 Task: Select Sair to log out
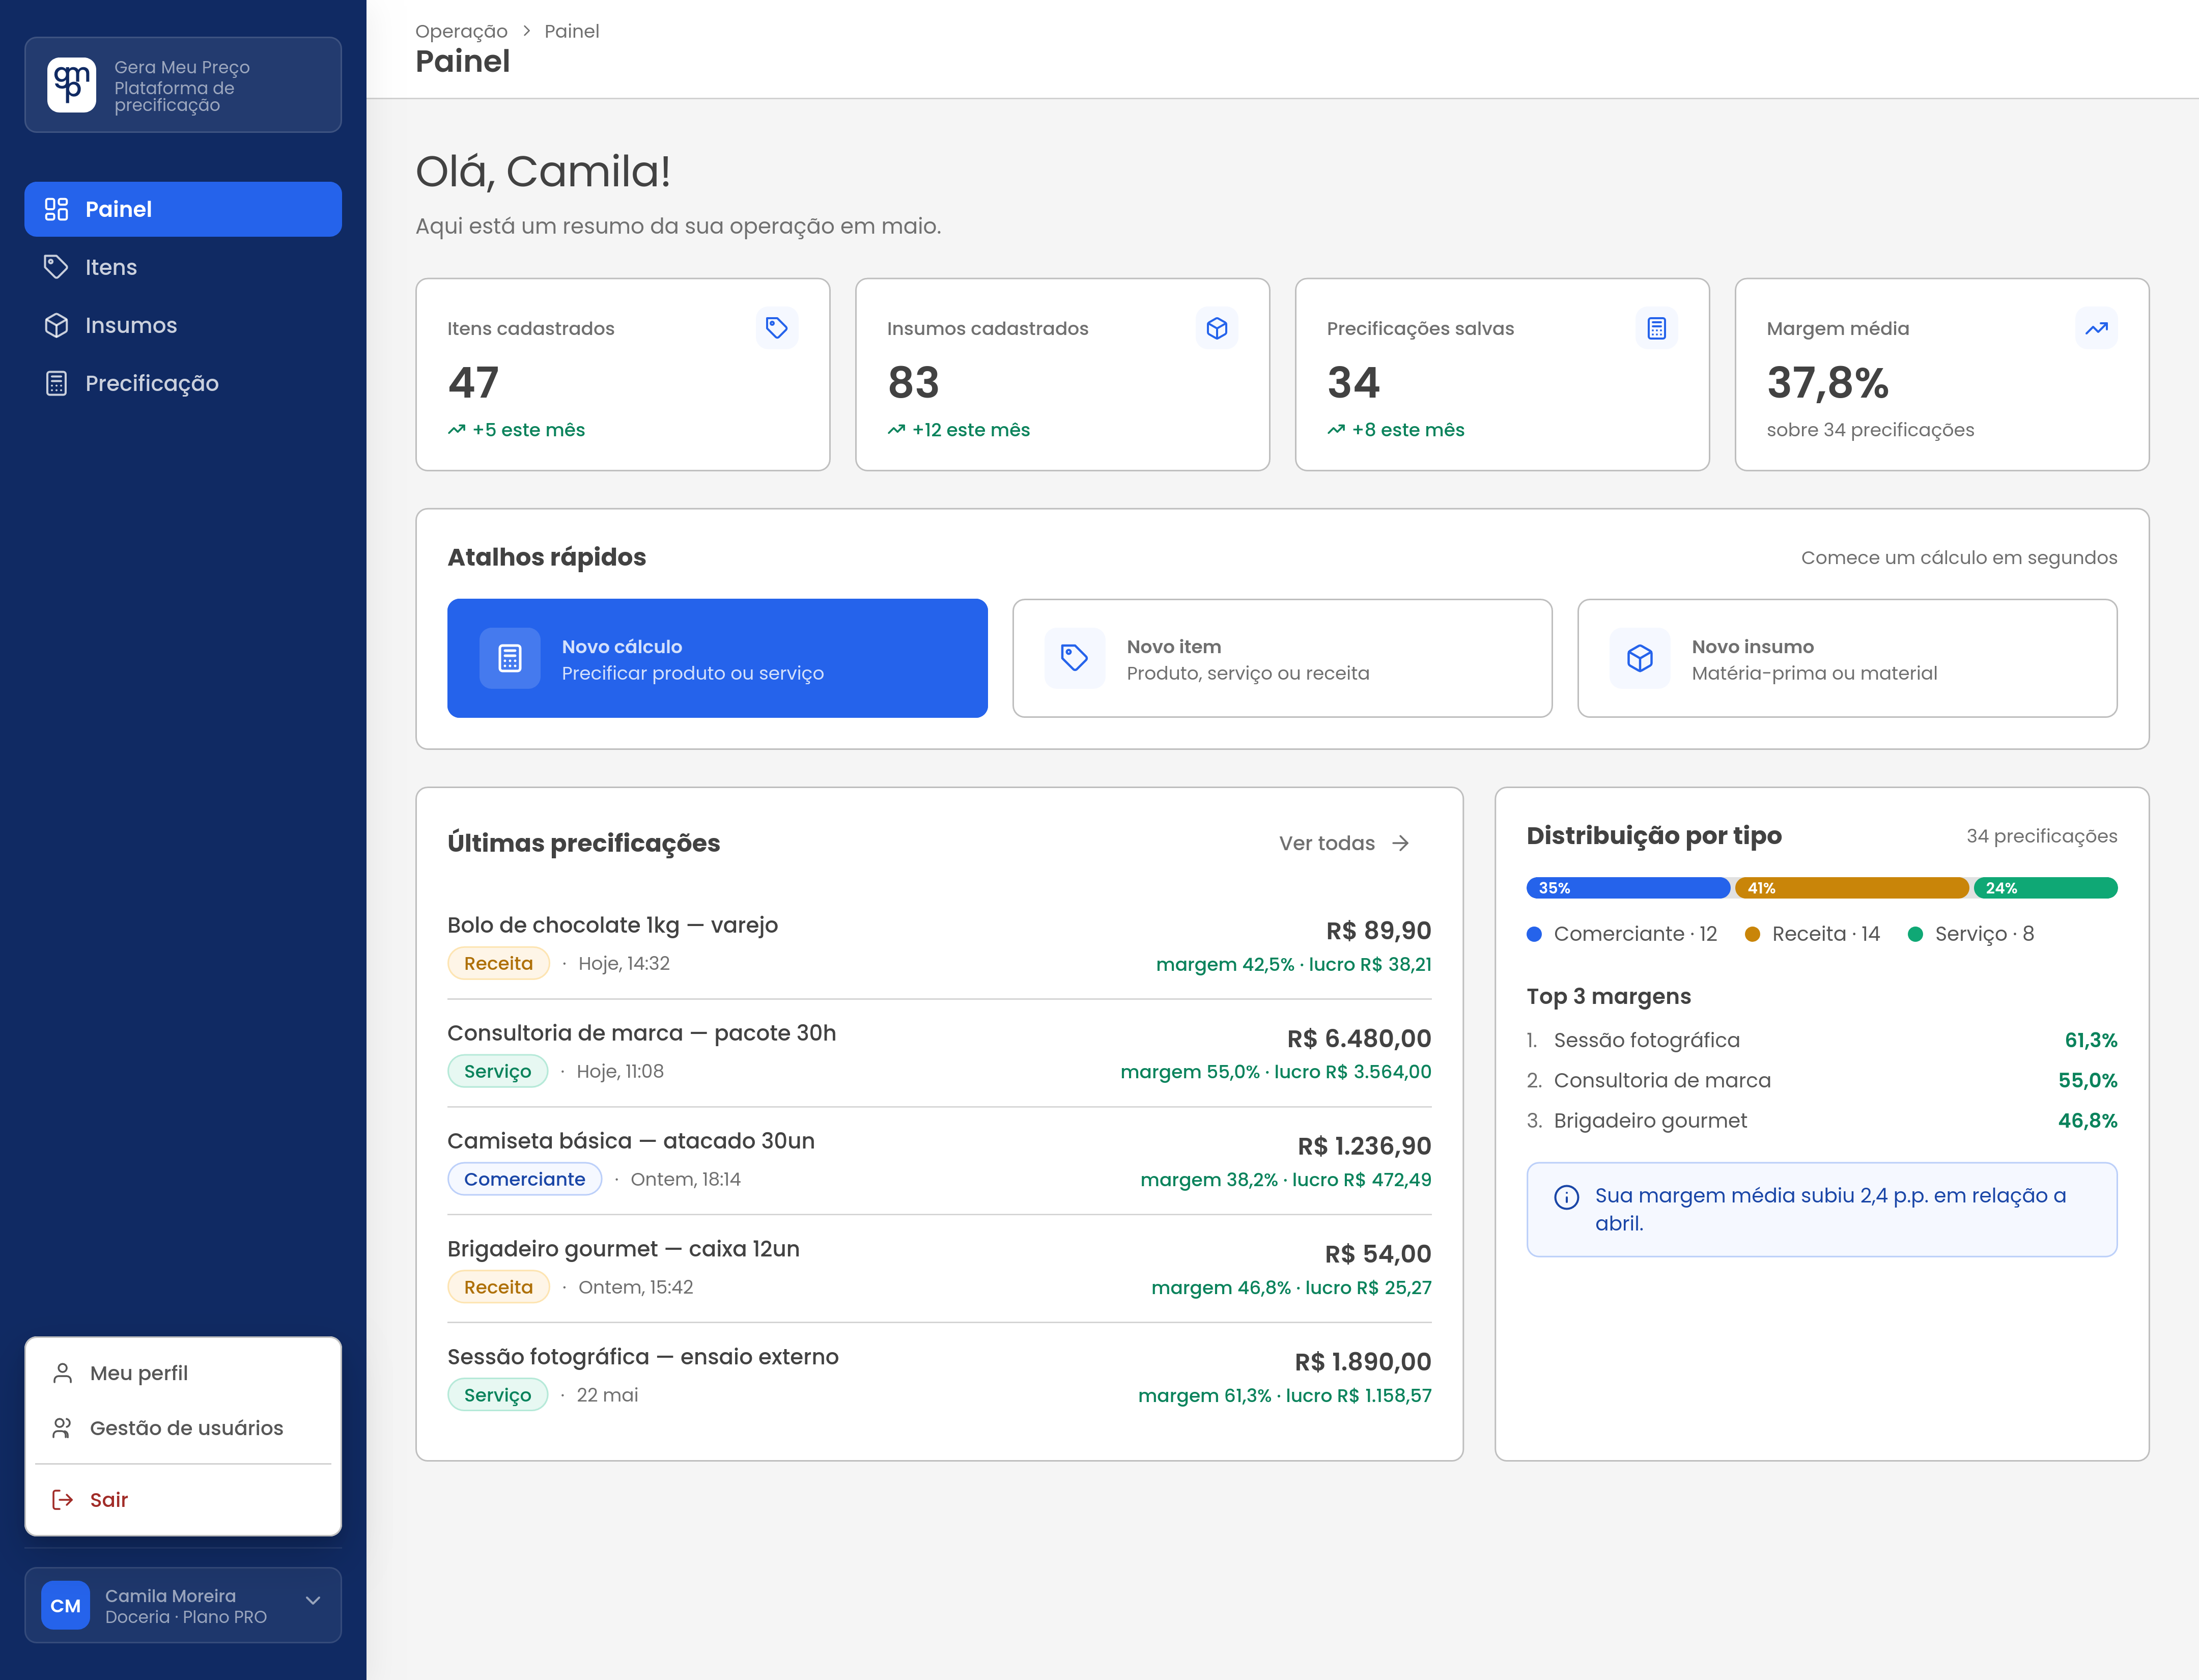(x=183, y=1499)
